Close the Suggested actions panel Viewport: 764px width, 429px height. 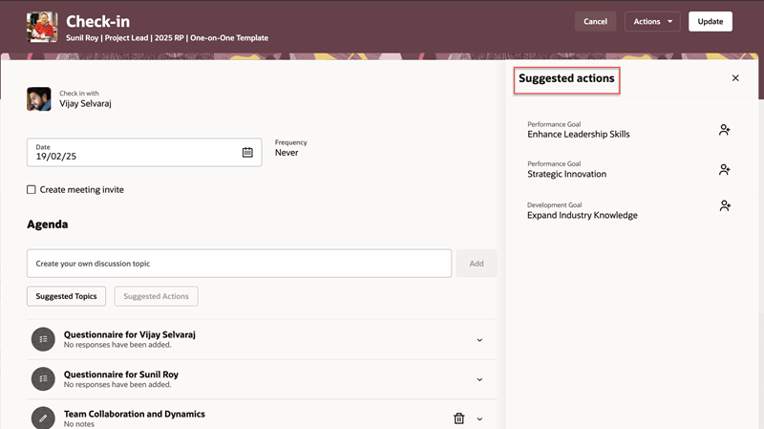tap(735, 78)
